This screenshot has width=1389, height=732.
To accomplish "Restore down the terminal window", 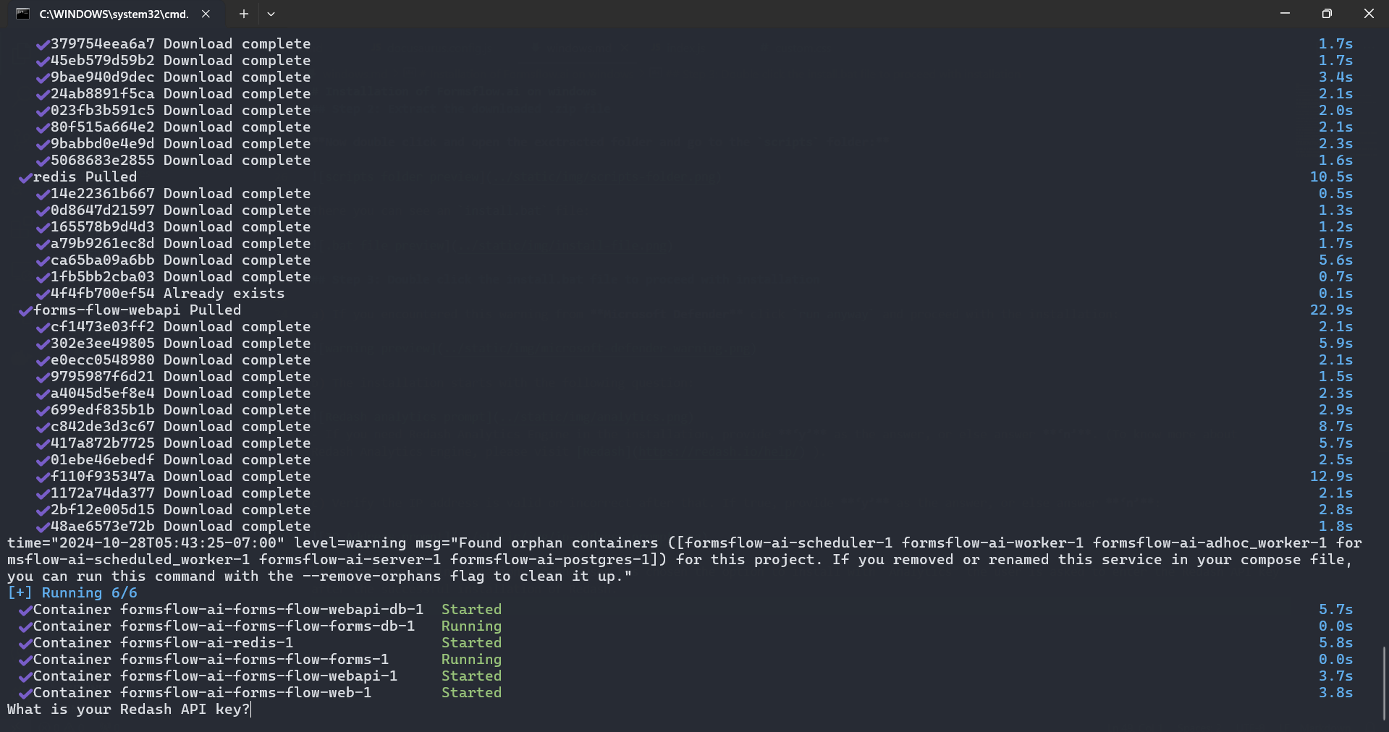I will click(1327, 13).
